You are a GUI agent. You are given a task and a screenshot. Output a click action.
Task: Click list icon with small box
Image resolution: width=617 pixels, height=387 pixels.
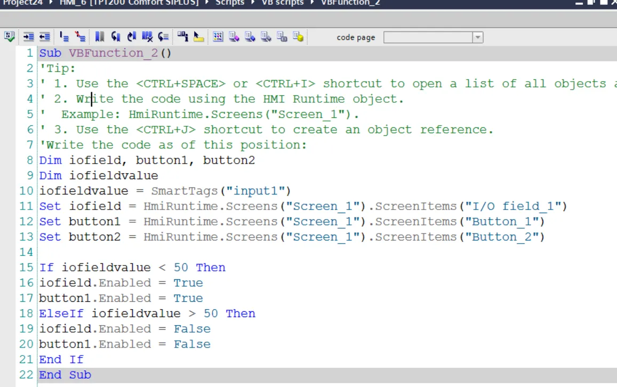click(282, 37)
